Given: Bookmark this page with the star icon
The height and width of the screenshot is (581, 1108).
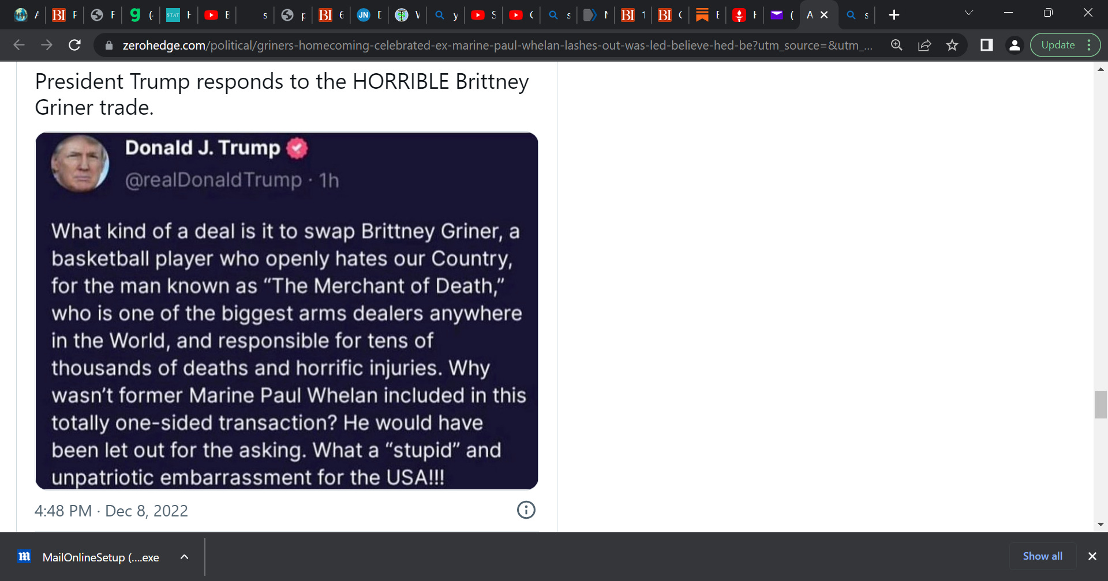Looking at the screenshot, I should point(952,45).
